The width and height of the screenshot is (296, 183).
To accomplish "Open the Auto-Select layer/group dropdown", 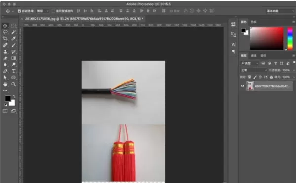I will tap(43, 11).
